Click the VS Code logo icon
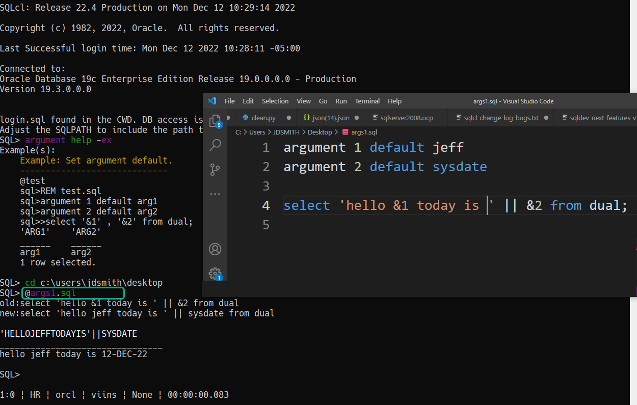637x405 pixels. point(213,101)
